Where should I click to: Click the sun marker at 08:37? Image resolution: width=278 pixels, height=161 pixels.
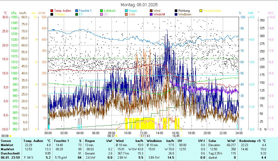[x=116, y=136]
